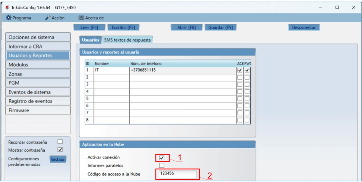The width and height of the screenshot is (362, 182).
Task: Switch to SMS textos de respuesta tab
Action: coord(127,40)
